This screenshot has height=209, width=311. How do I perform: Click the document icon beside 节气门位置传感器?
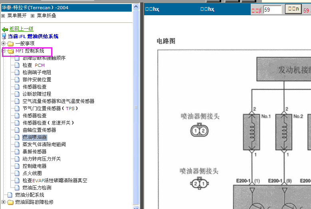(17, 109)
